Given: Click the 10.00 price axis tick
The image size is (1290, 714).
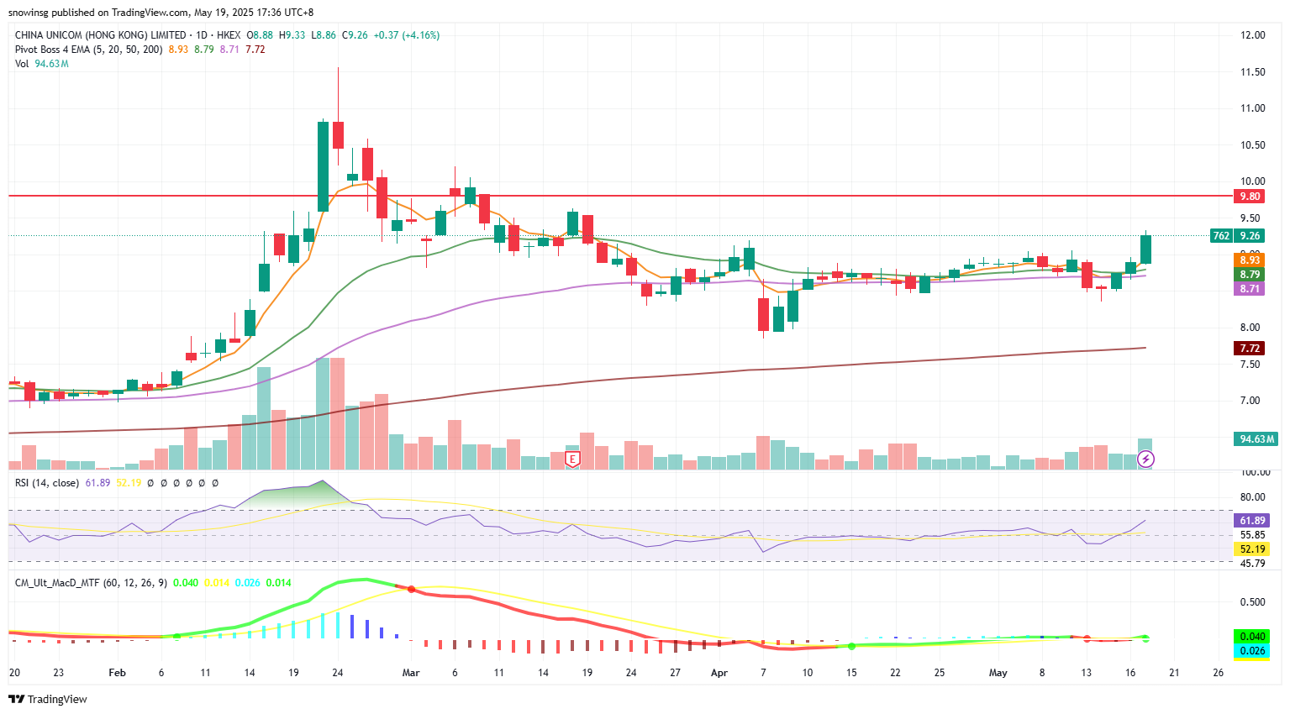Looking at the screenshot, I should click(1252, 181).
